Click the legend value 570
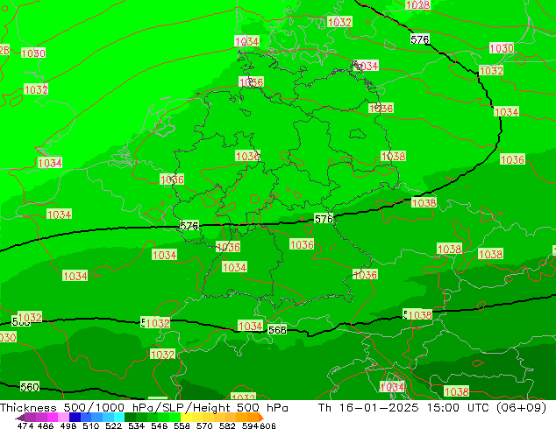The image size is (556, 429). [x=204, y=425]
